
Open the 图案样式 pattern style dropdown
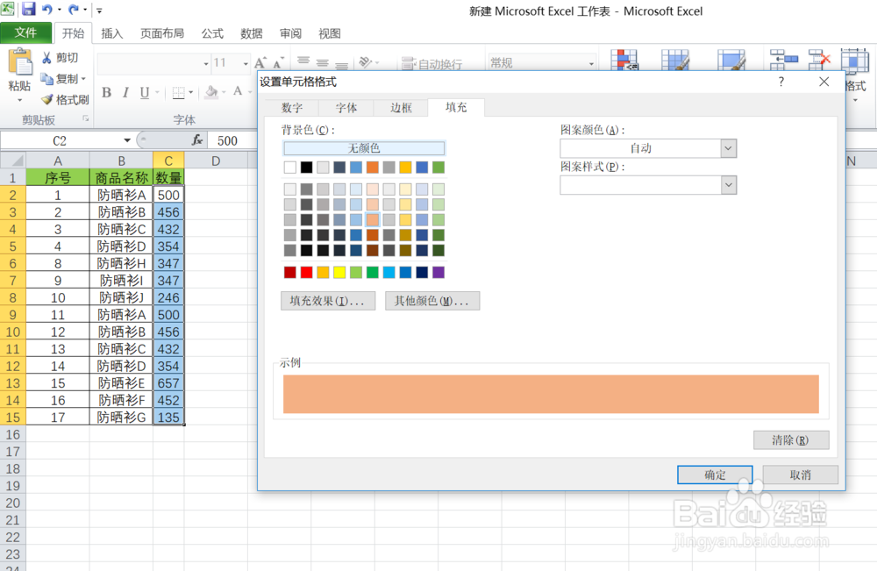728,185
